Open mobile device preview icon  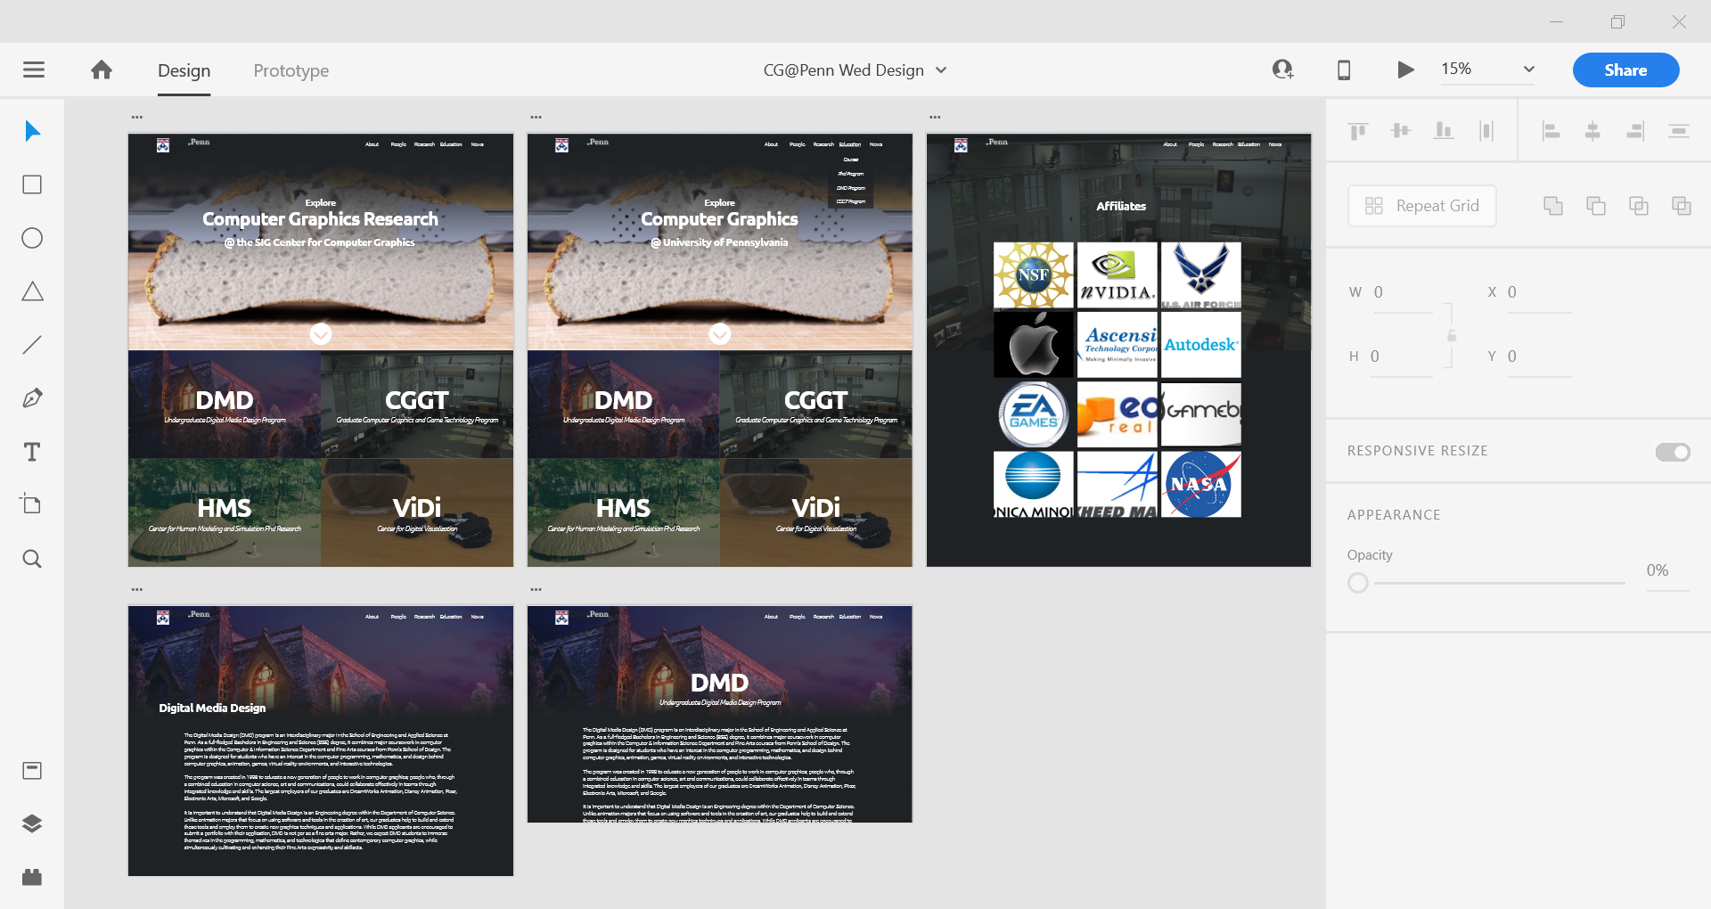point(1344,70)
